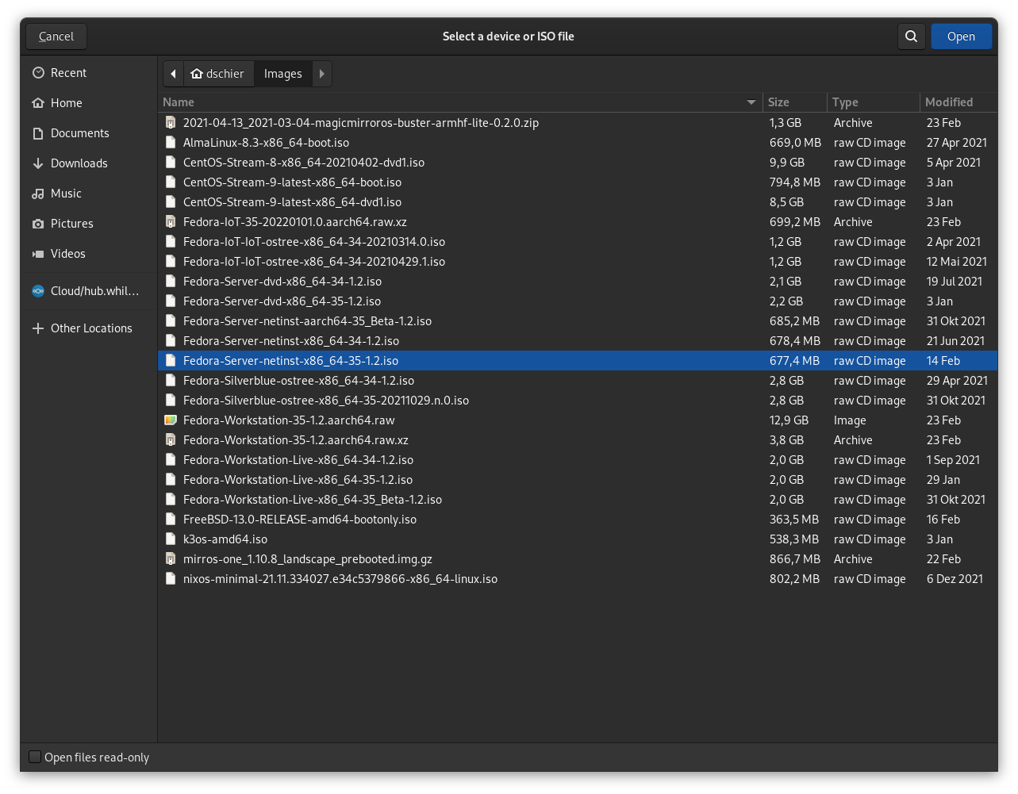Sort files by the Modified column header
Screen dimensions: 1018x794
tap(959, 102)
